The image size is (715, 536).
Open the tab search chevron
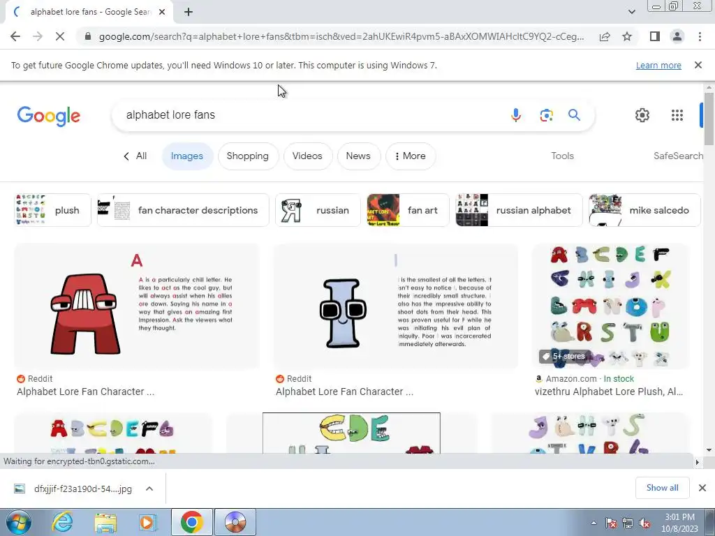coord(631,12)
